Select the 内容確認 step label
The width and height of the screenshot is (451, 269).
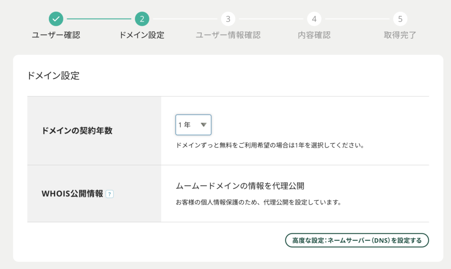(314, 35)
